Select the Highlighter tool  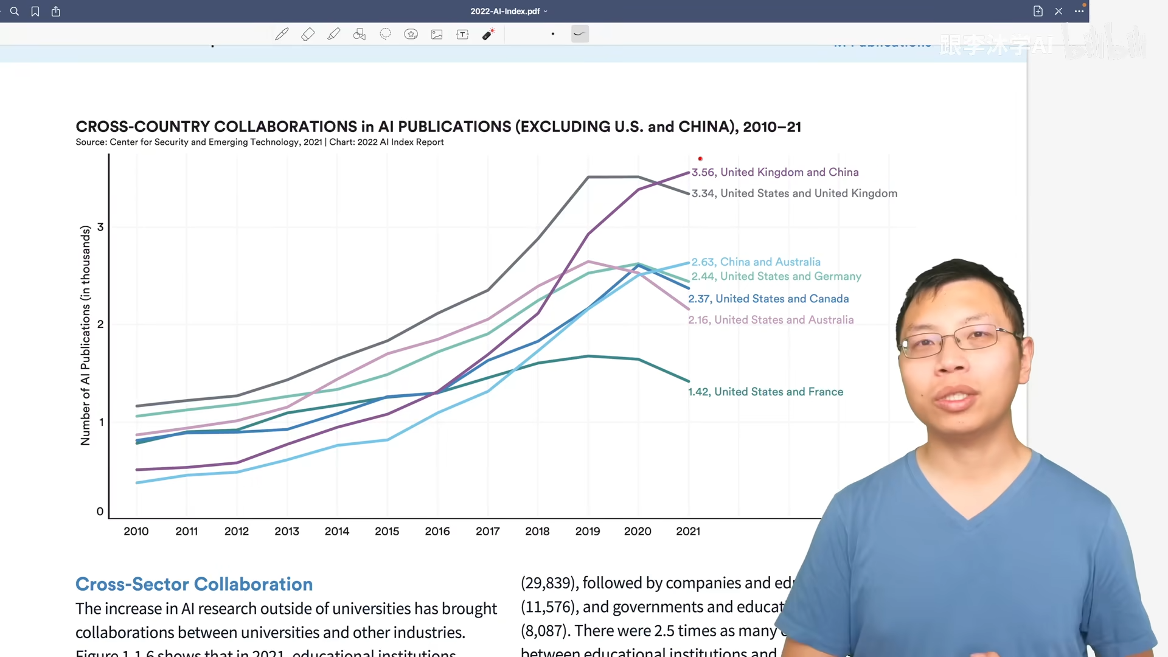pyautogui.click(x=333, y=34)
